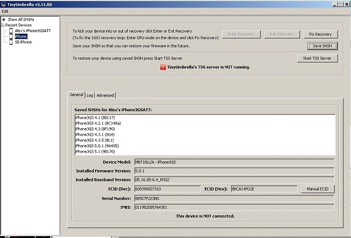Click the Fix Recovery button

pyautogui.click(x=321, y=35)
